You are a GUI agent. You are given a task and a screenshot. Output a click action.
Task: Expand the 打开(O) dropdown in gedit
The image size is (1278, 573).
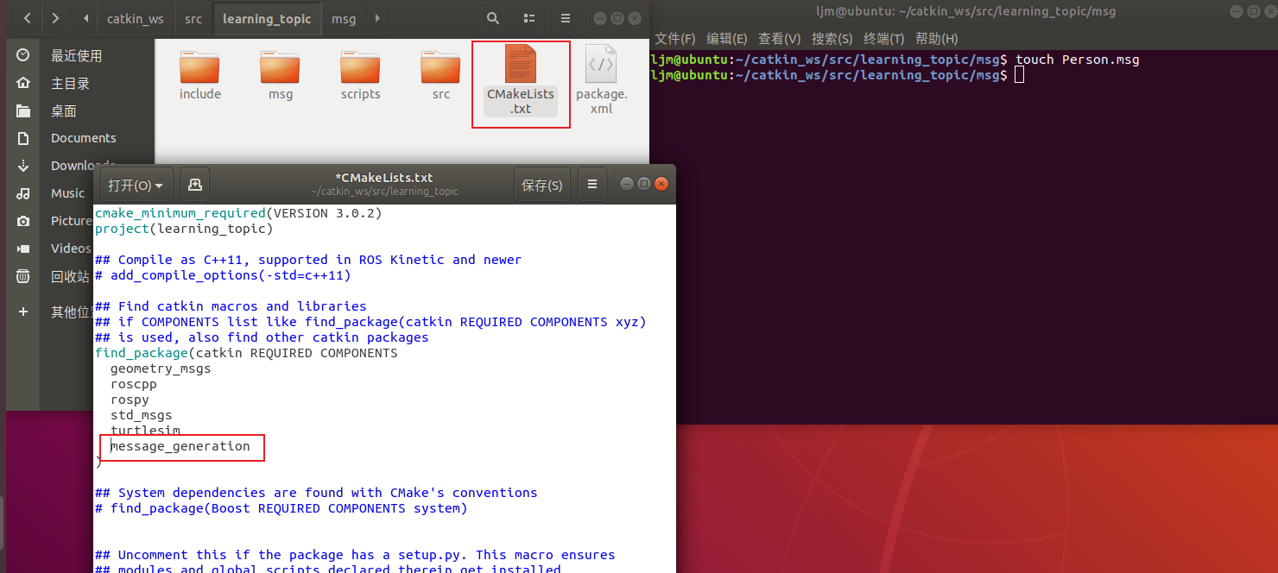136,186
